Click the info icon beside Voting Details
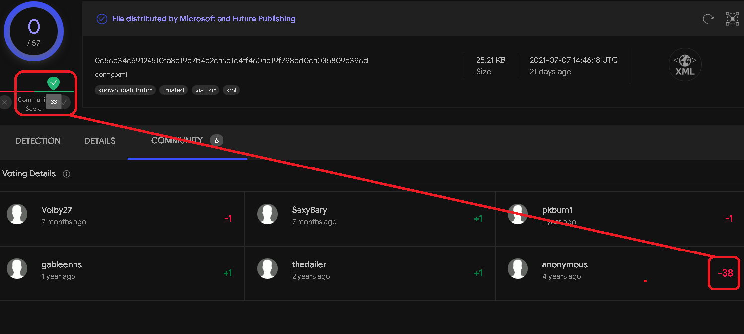Screen dimensions: 744x334 pos(66,174)
